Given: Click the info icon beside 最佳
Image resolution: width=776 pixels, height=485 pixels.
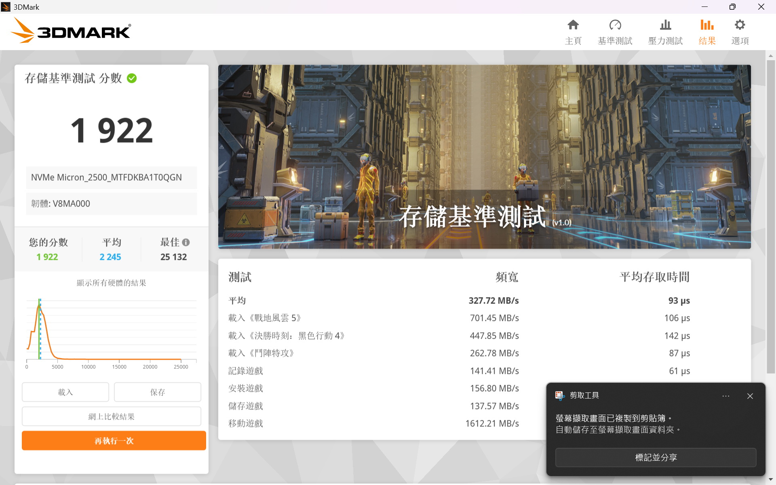Looking at the screenshot, I should point(186,242).
